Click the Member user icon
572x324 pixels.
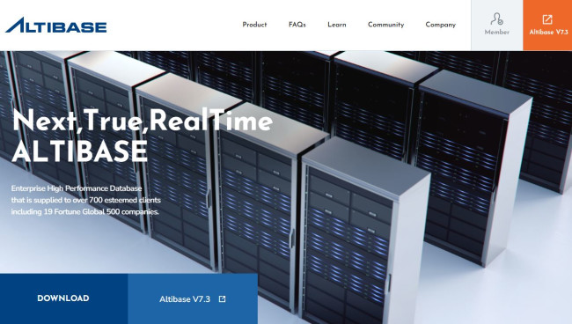pyautogui.click(x=497, y=19)
